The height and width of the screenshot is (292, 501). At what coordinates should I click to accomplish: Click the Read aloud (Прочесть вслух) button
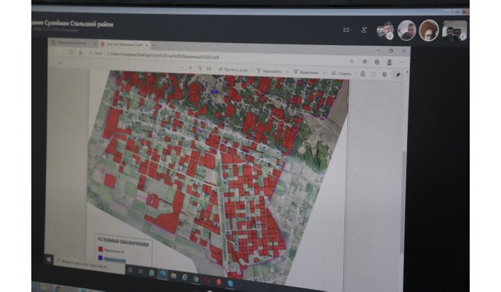pyautogui.click(x=234, y=70)
